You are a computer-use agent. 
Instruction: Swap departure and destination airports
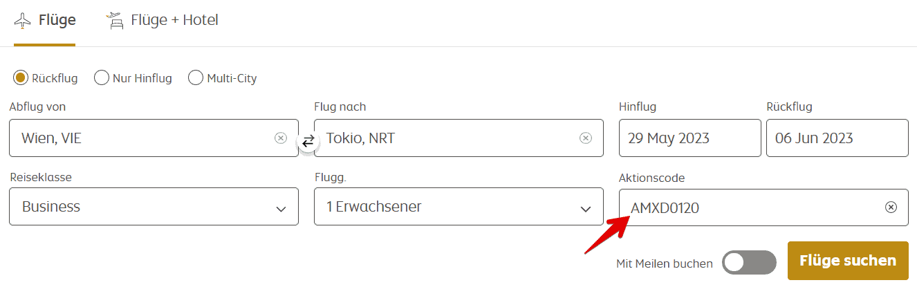click(308, 141)
